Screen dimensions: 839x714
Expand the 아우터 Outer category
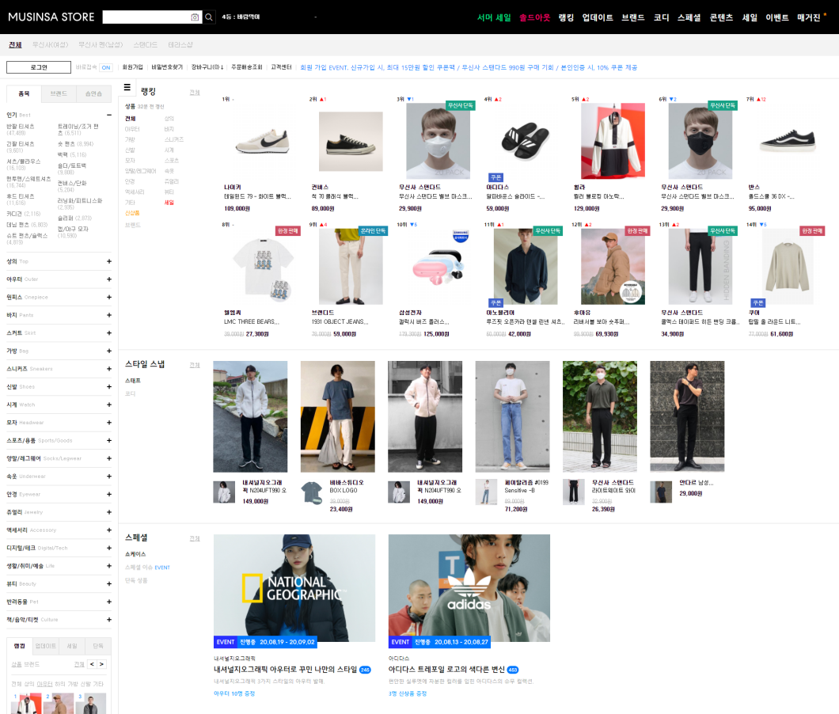(109, 279)
